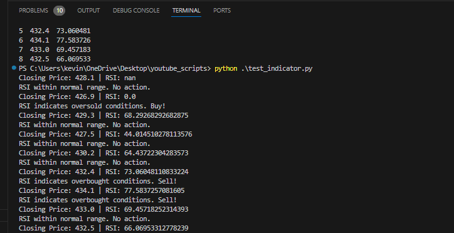Click the table row '5 432.4 73.060481'

[x=55, y=31]
